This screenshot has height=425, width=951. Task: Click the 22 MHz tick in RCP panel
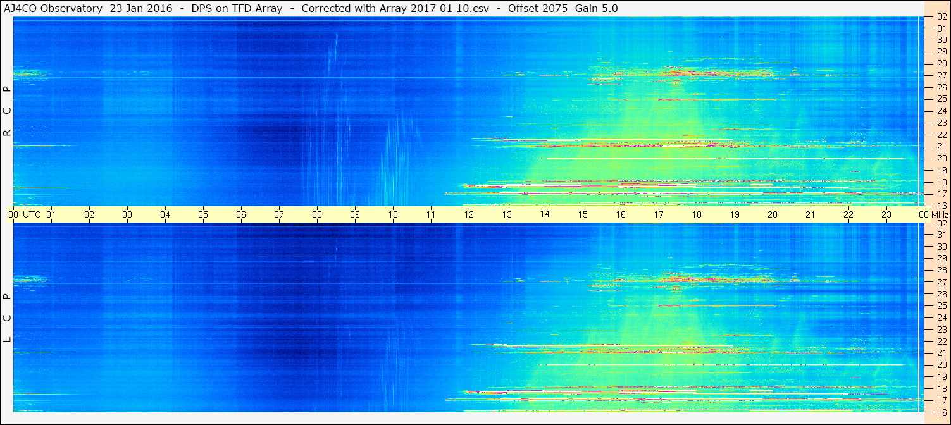click(x=941, y=135)
